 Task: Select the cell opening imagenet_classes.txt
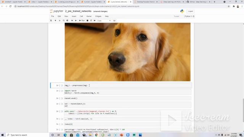coord(128,112)
